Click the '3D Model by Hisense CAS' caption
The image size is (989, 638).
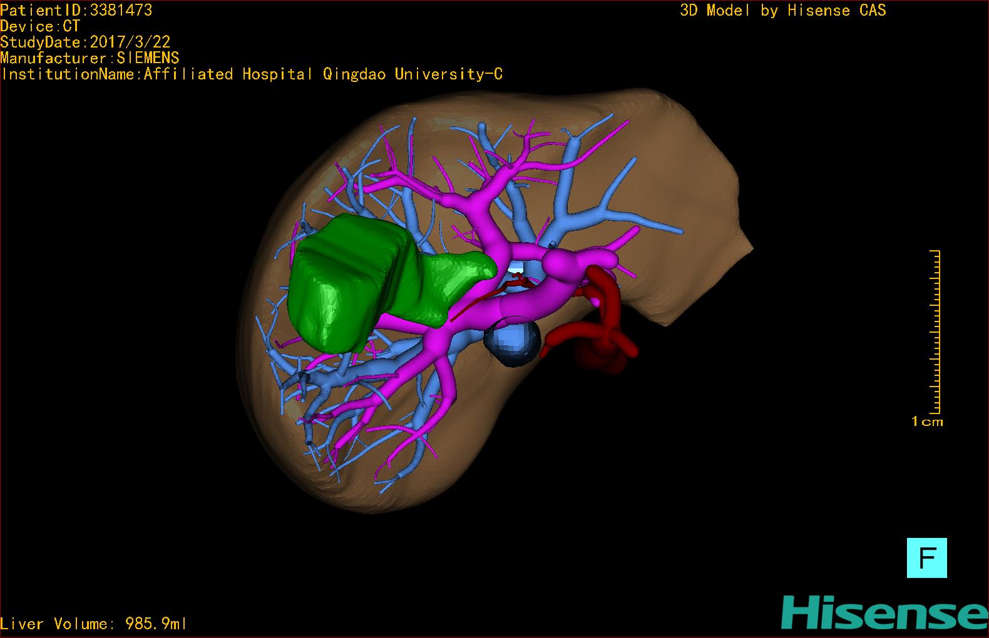(x=783, y=10)
